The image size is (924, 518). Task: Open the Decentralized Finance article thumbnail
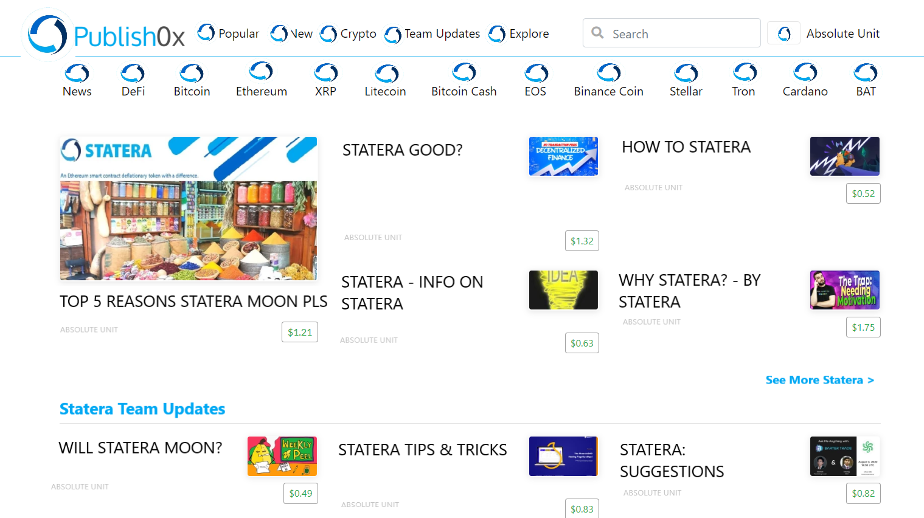(x=563, y=156)
